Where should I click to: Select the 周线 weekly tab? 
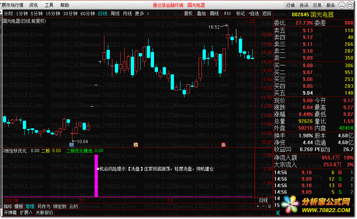(115, 14)
